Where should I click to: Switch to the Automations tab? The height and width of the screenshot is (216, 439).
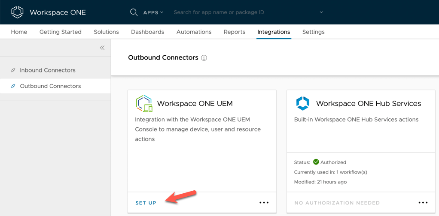click(x=194, y=32)
